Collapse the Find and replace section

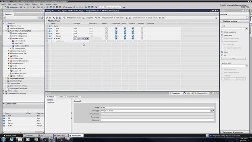tap(221, 21)
